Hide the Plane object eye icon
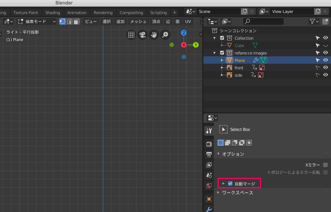Screen dimensions: 331x212 click(x=325, y=60)
